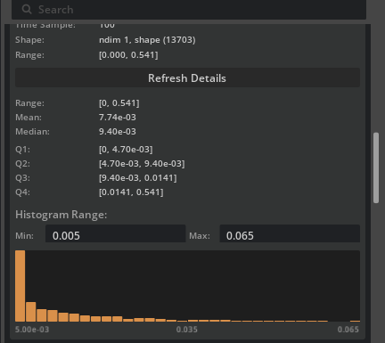Viewport: 385px width, 343px height.
Task: Click the histogram axis label '0.065'
Action: [348, 330]
